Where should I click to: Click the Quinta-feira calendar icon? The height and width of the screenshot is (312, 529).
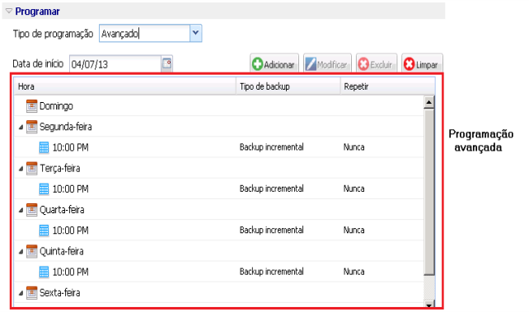[x=31, y=251]
